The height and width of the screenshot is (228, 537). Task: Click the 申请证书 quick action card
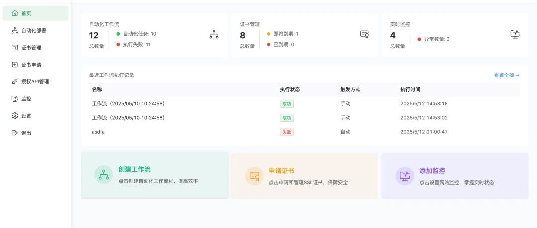click(x=304, y=175)
